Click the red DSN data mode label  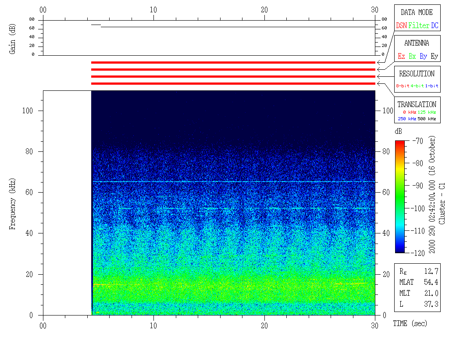pyautogui.click(x=401, y=26)
